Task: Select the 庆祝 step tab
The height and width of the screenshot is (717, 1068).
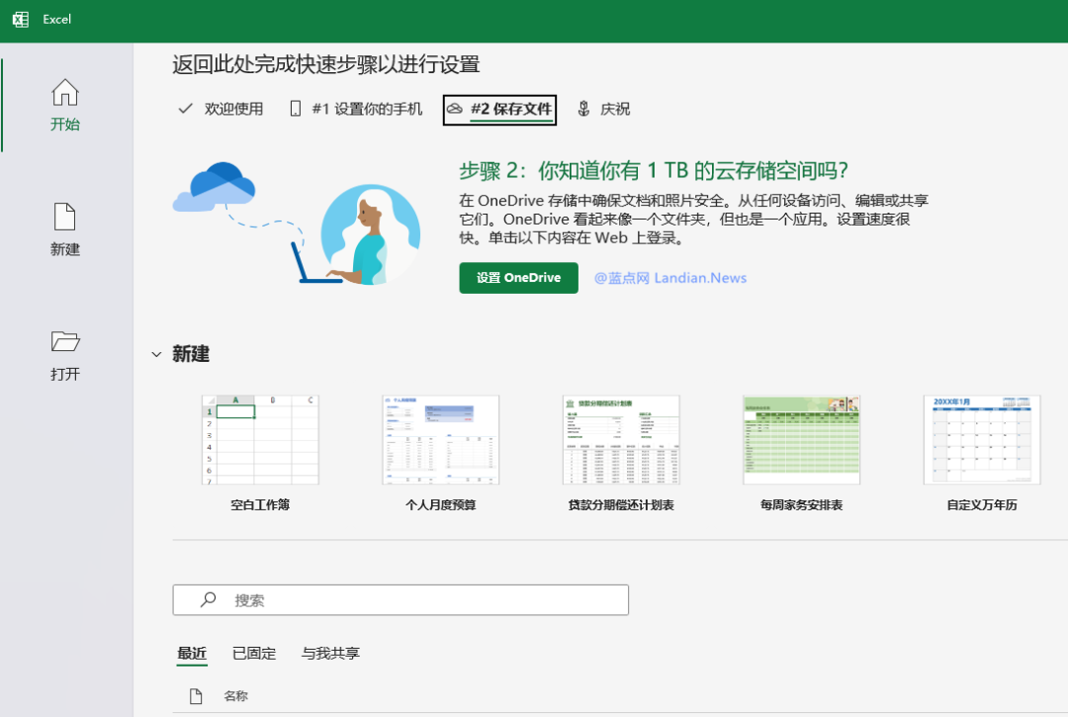Action: (x=603, y=109)
